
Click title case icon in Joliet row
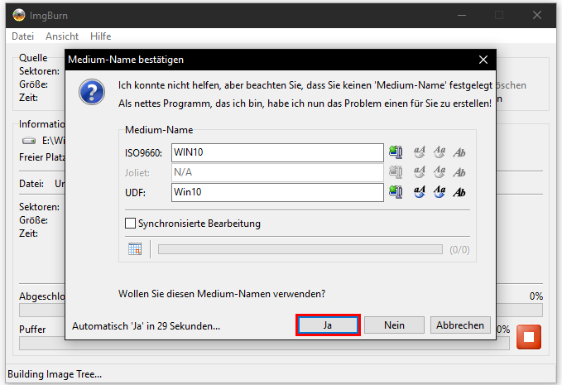(459, 172)
